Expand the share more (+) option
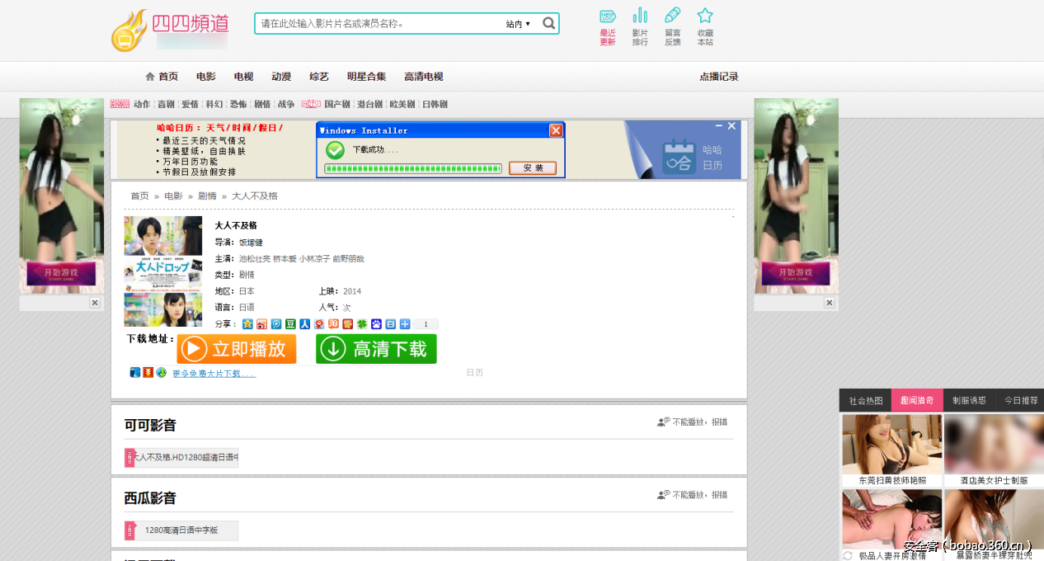This screenshot has height=561, width=1044. click(x=404, y=323)
